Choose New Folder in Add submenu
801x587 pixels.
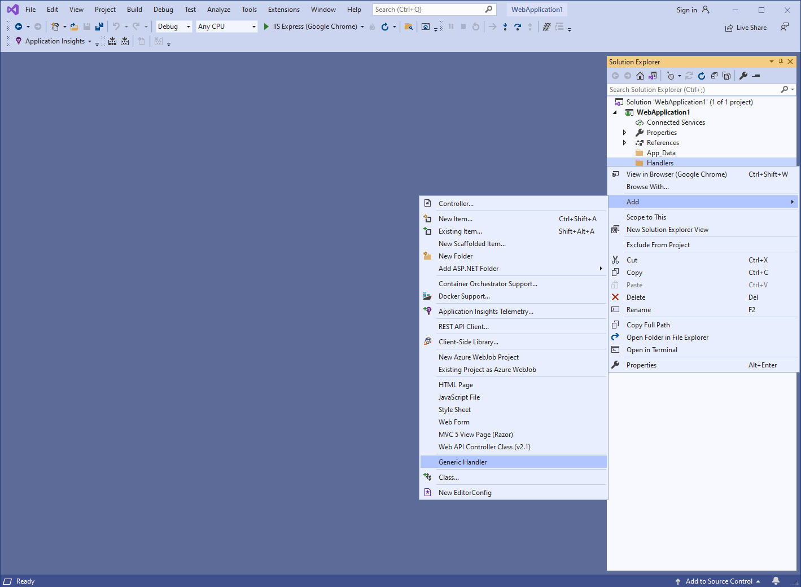(x=456, y=256)
